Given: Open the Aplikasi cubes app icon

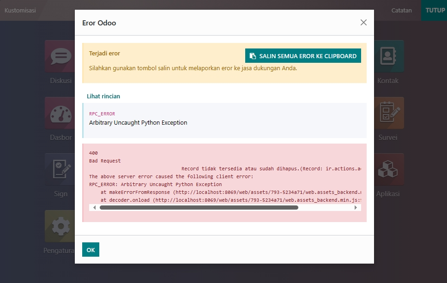Looking at the screenshot, I should pyautogui.click(x=389, y=169).
